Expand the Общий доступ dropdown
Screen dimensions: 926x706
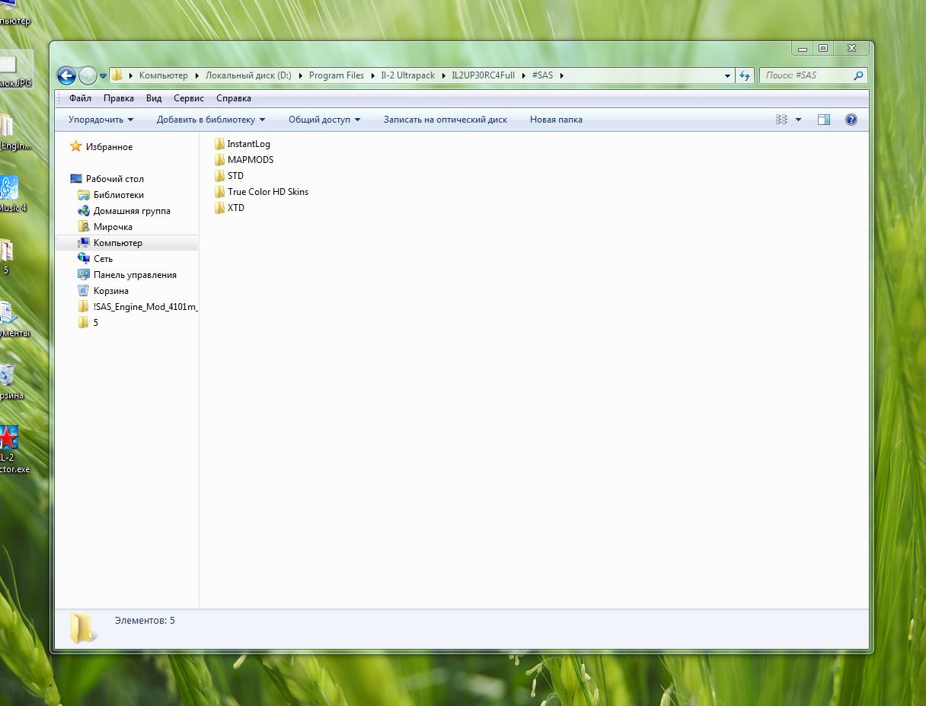[x=324, y=120]
